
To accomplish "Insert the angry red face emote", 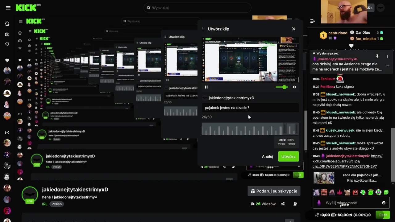I will 355,192.
